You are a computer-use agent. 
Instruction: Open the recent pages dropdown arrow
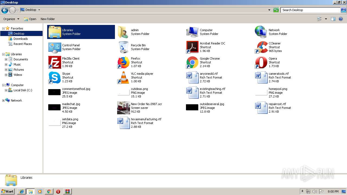pos(17,10)
